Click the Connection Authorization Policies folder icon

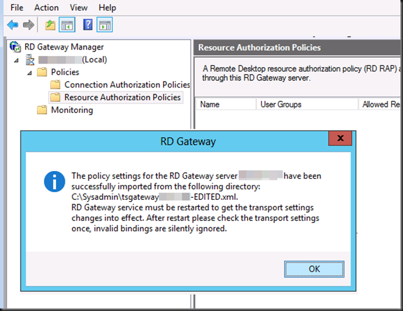(x=55, y=84)
